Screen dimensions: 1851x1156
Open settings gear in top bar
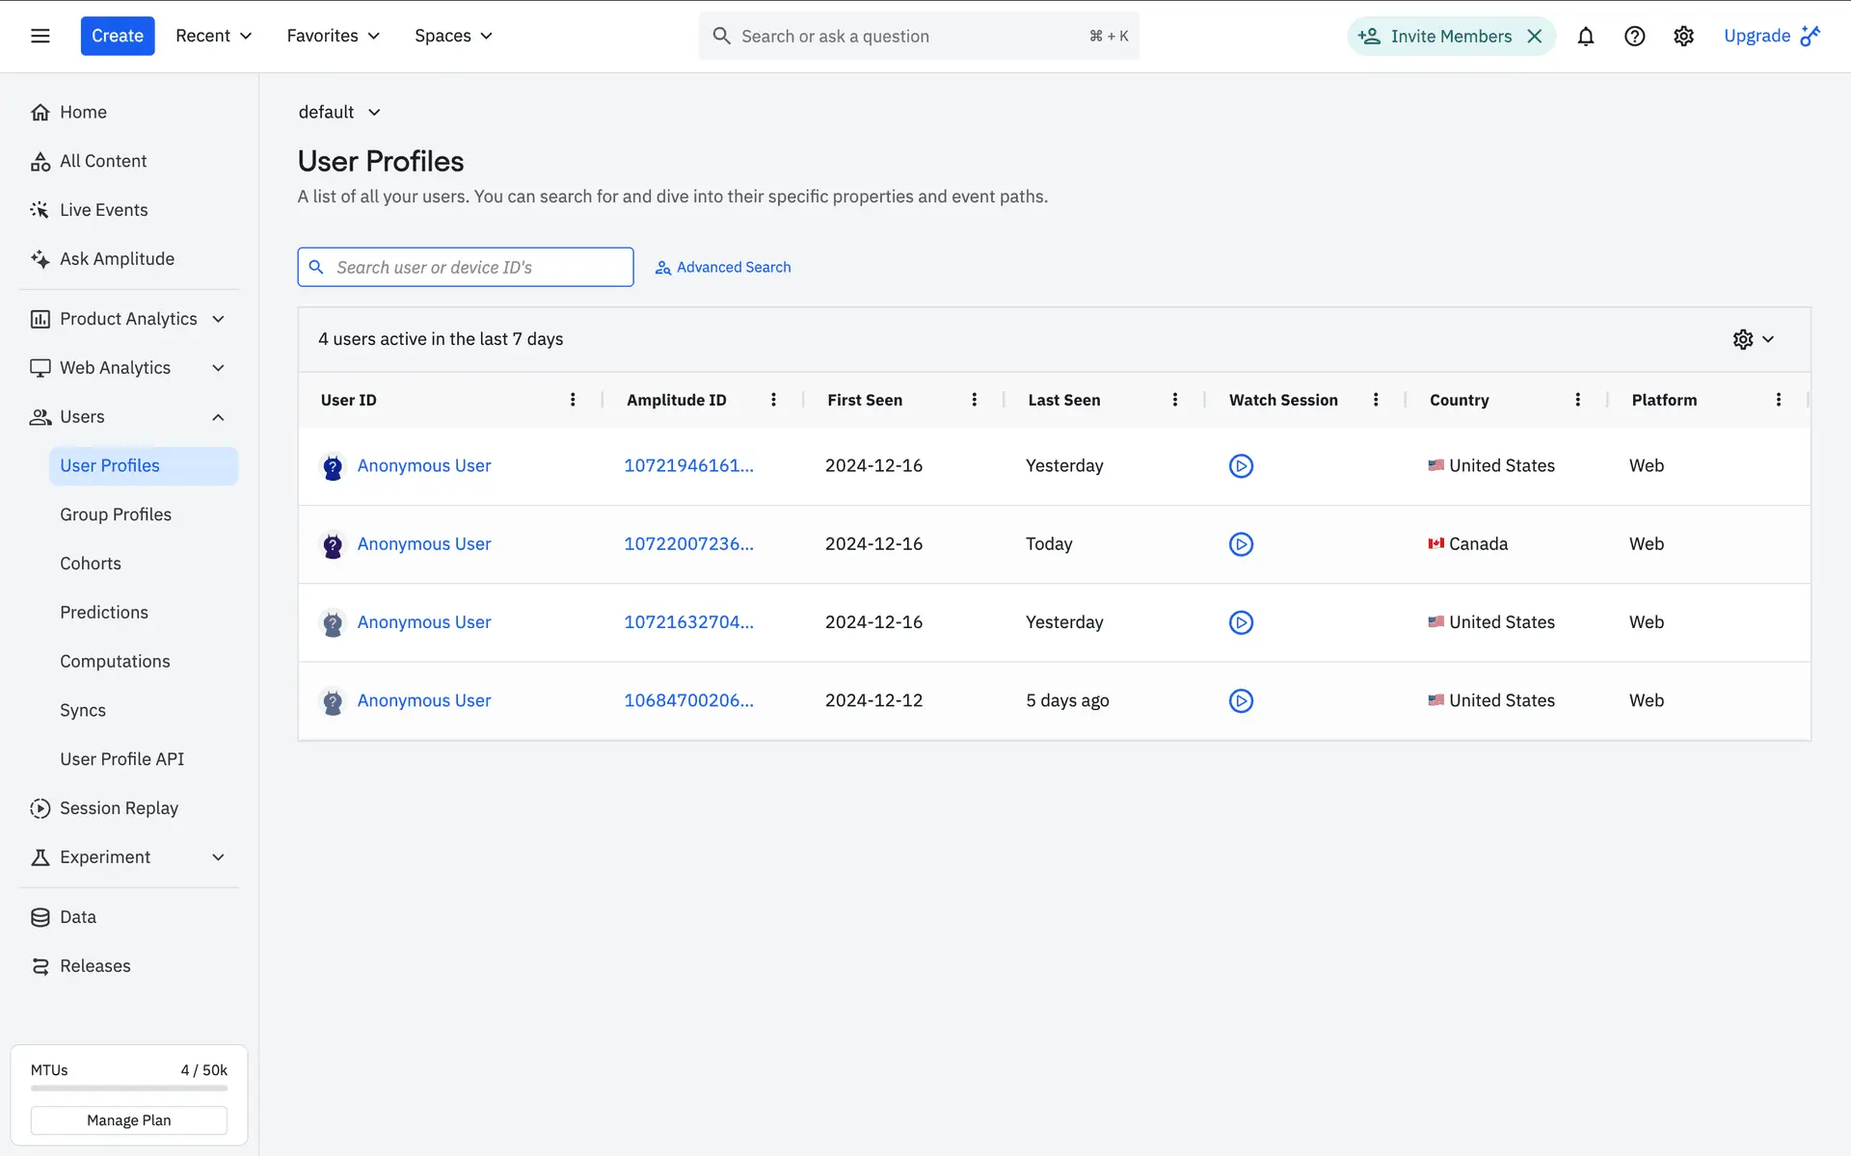(1683, 37)
